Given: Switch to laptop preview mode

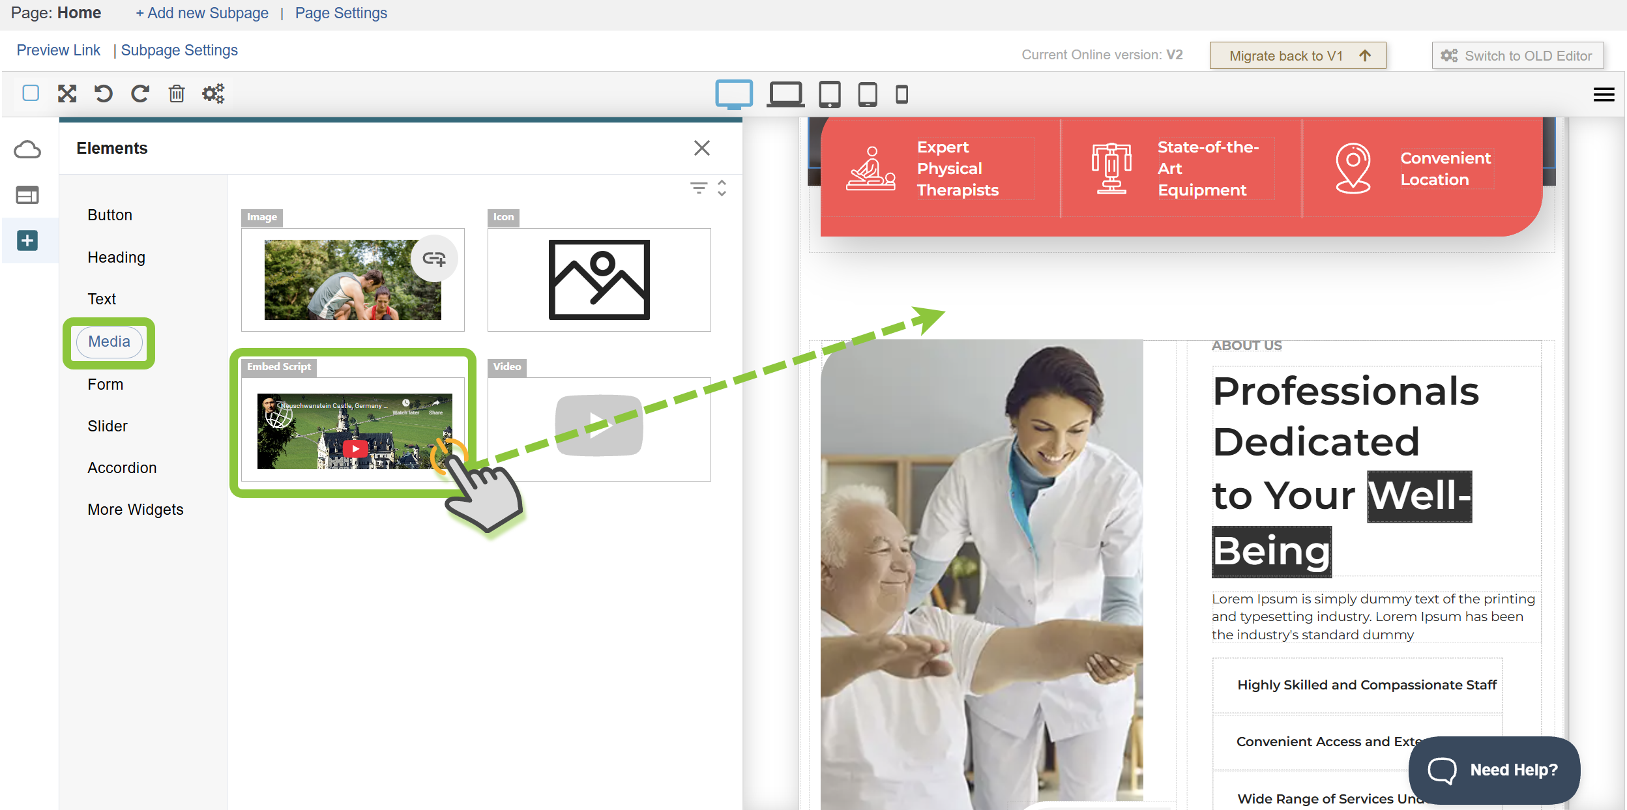Looking at the screenshot, I should (x=785, y=94).
